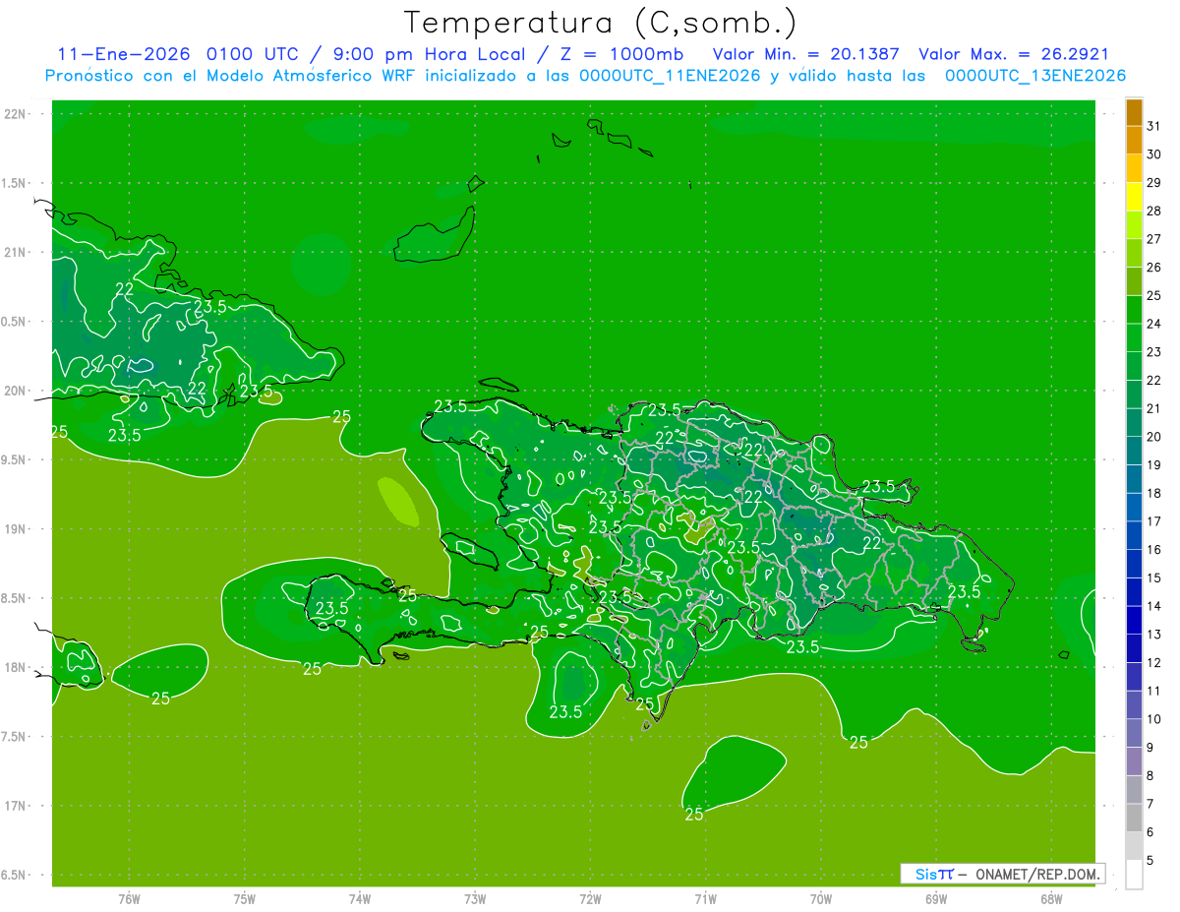This screenshot has height=912, width=1180.
Task: Click the '20N' latitude axis label
Action: [x=16, y=391]
